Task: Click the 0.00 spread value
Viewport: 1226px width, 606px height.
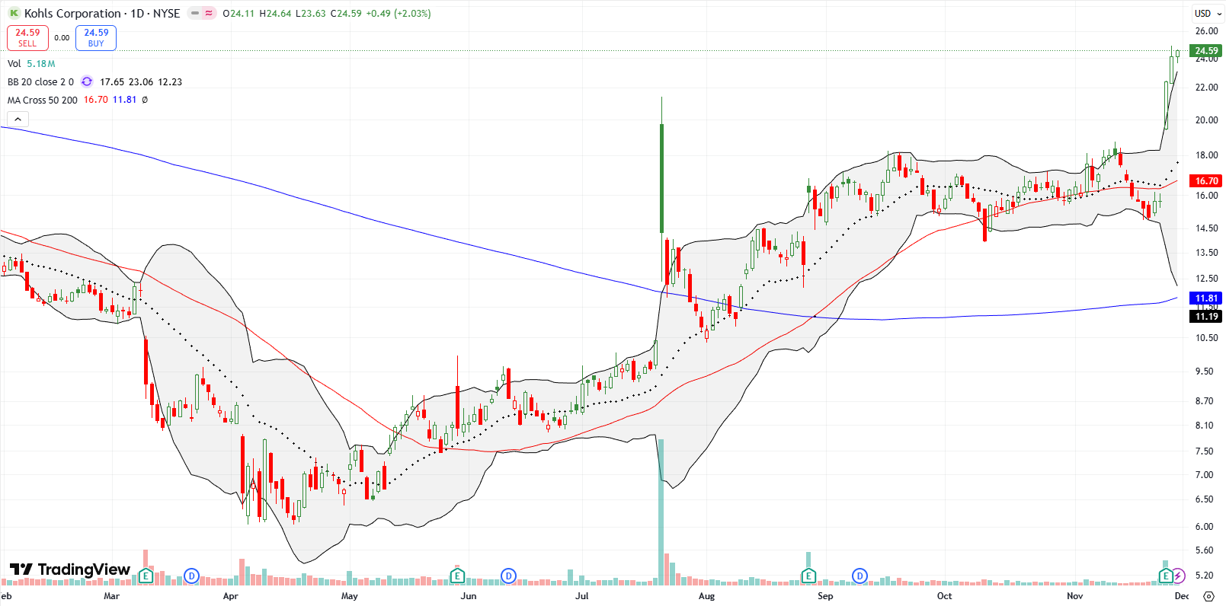Action: [x=62, y=37]
